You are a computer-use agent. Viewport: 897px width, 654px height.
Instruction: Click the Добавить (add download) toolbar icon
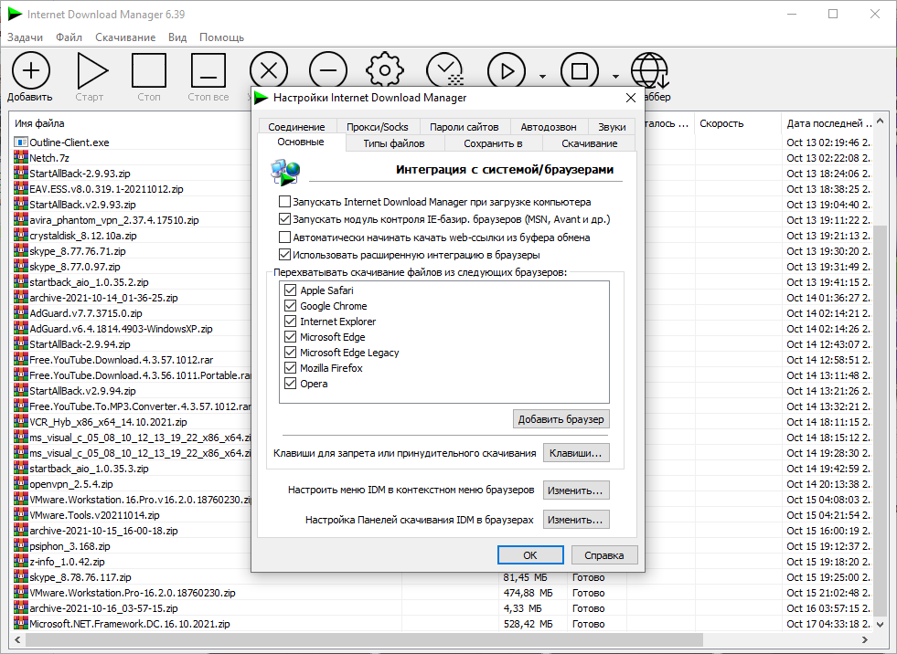pyautogui.click(x=30, y=70)
